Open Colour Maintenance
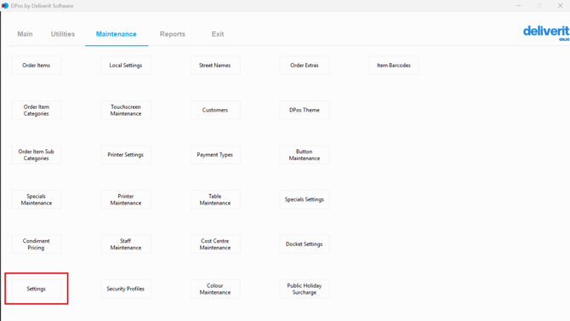570x321 pixels. 215,289
